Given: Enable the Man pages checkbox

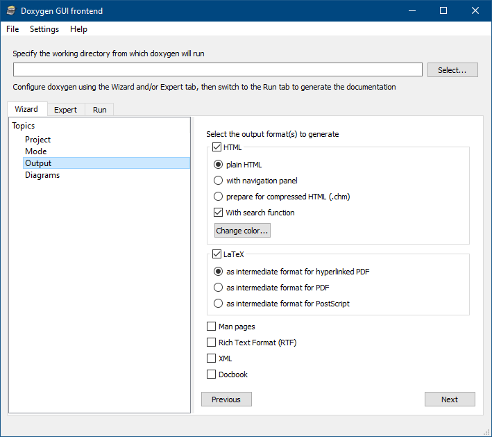Looking at the screenshot, I should click(212, 327).
